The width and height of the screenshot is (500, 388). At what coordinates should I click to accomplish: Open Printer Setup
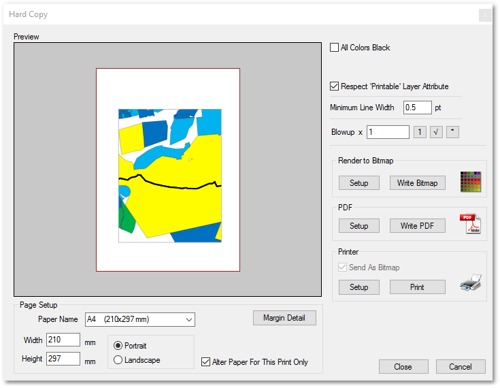pyautogui.click(x=359, y=287)
